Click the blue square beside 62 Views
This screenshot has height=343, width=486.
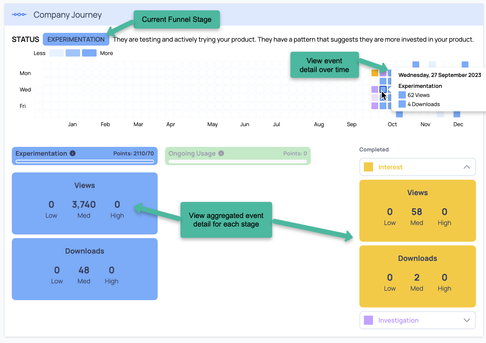(402, 95)
